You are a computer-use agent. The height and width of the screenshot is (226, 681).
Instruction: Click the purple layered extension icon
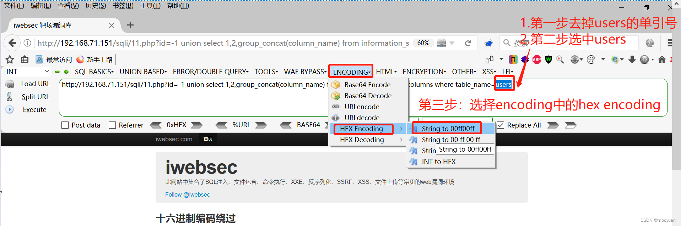tap(525, 60)
